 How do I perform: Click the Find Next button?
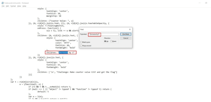126,34
